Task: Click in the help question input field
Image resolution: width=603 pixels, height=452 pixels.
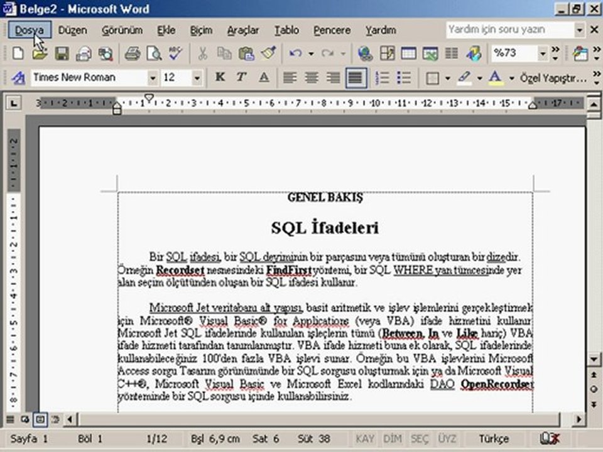Action: 510,30
